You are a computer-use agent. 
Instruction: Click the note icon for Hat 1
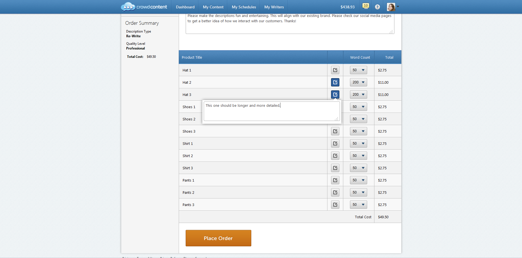tap(335, 70)
